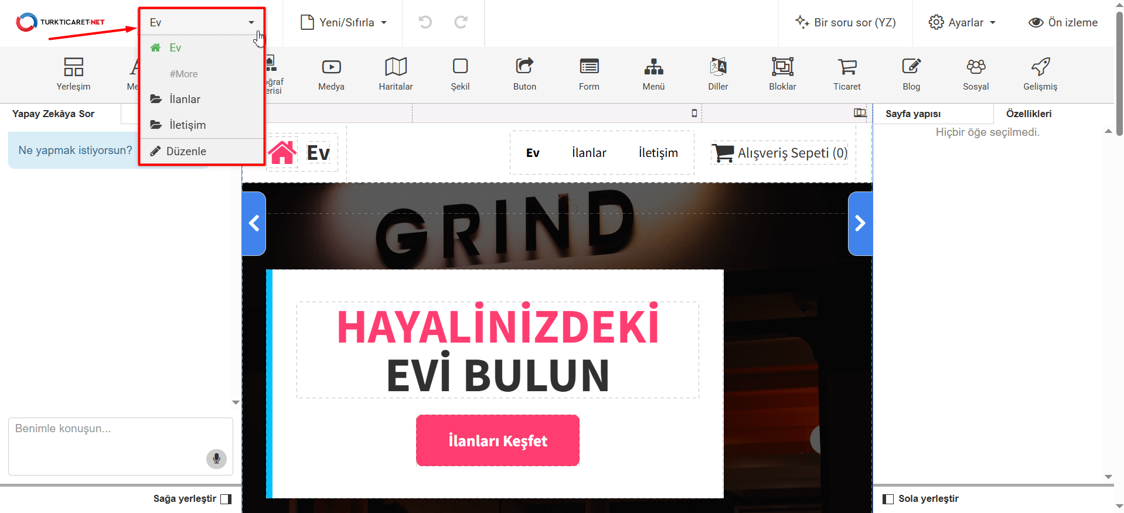Go to next slide with right arrow
This screenshot has width=1124, height=513.
tap(860, 223)
